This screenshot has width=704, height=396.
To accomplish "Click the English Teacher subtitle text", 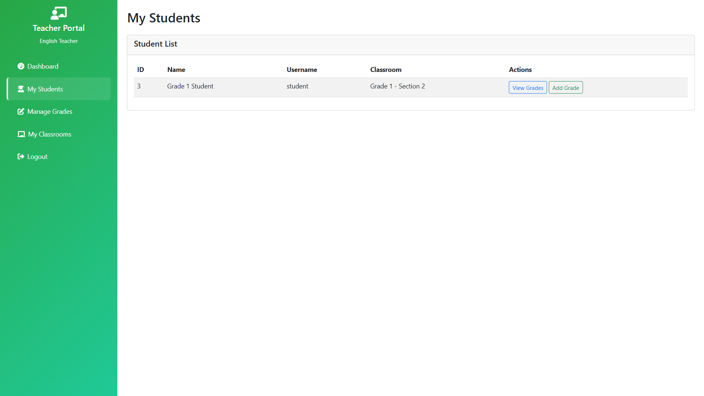I will pyautogui.click(x=59, y=41).
